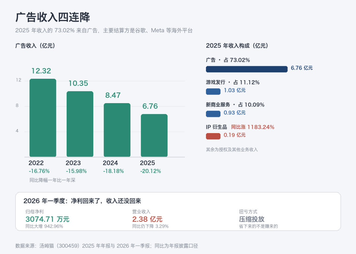Click the 同比涨 1183.24% red label
356x254 pixels.
pos(253,127)
